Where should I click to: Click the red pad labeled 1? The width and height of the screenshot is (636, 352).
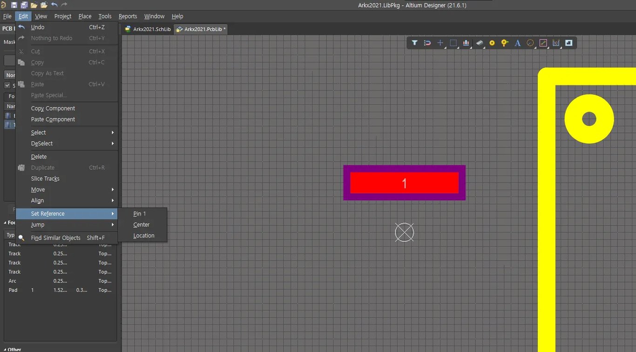point(404,183)
